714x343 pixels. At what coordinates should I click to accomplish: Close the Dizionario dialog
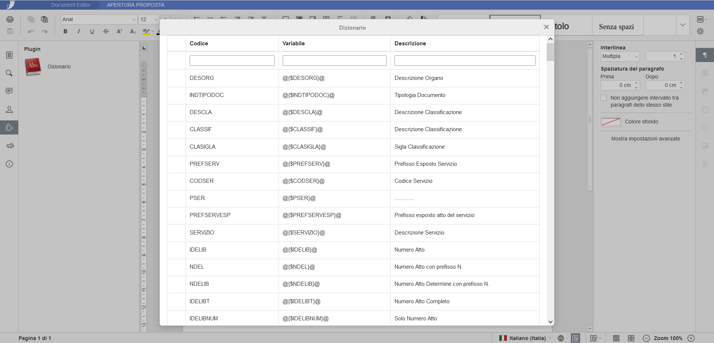[x=546, y=27]
